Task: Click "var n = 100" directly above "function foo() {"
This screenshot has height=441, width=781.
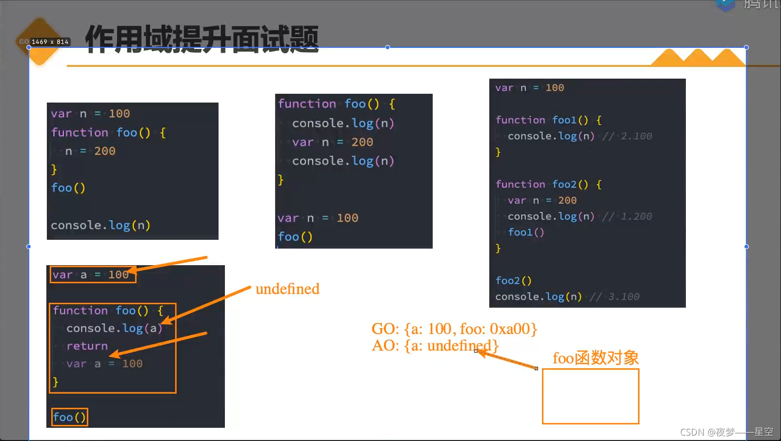Action: (90, 114)
